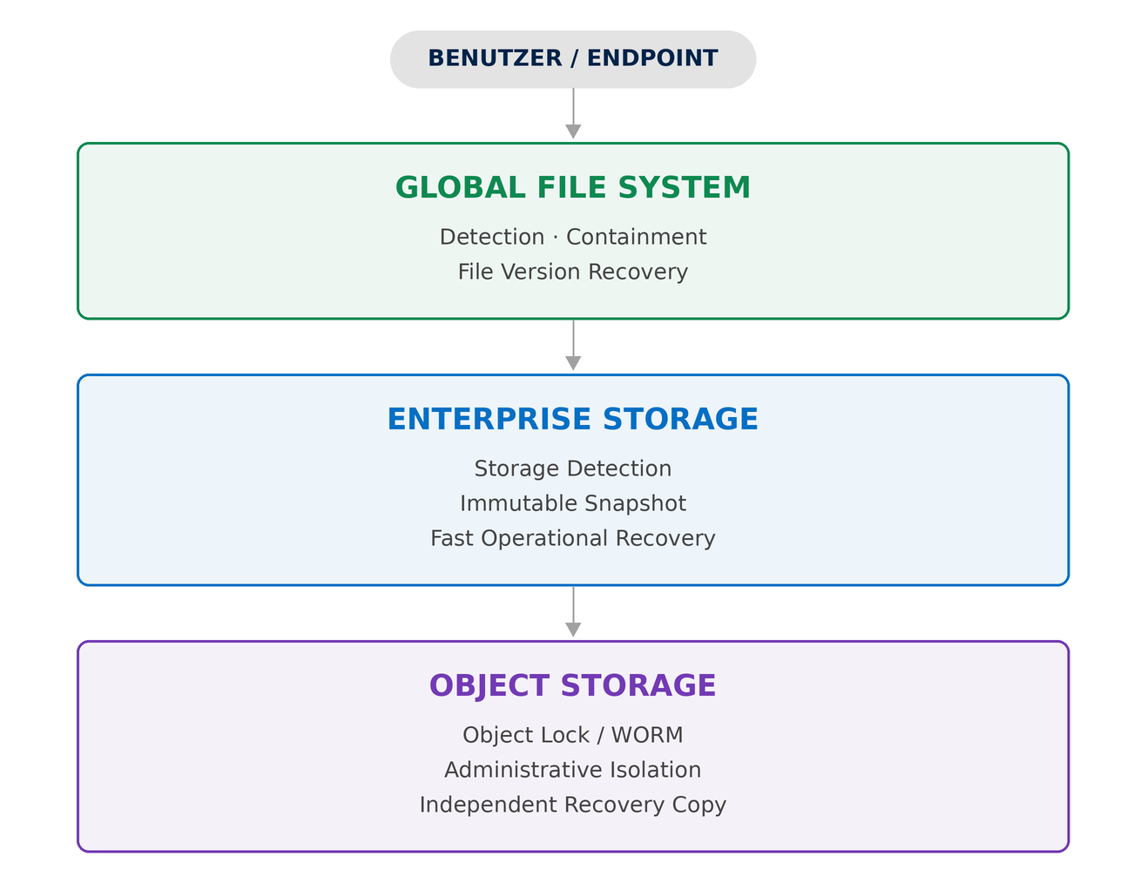The image size is (1147, 883).
Task: Select the Object Lock / WORM line
Action: 573,735
